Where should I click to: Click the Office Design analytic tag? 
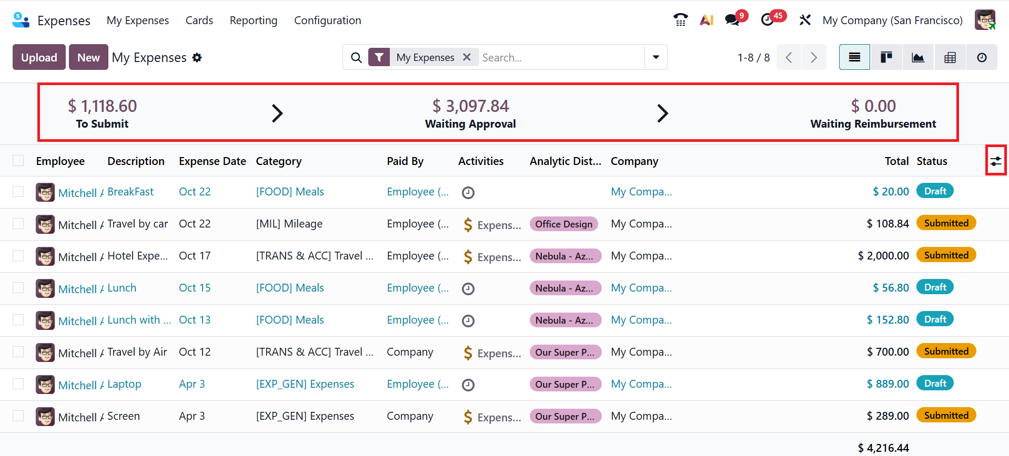pos(563,224)
